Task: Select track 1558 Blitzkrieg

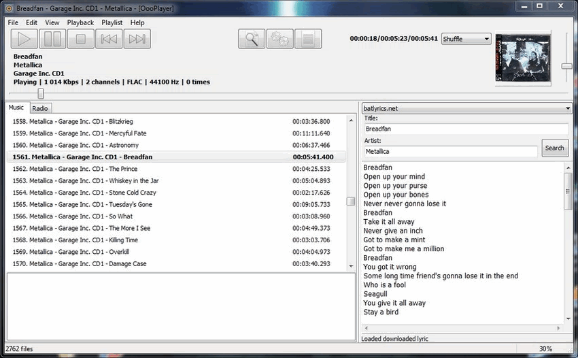Action: point(176,121)
